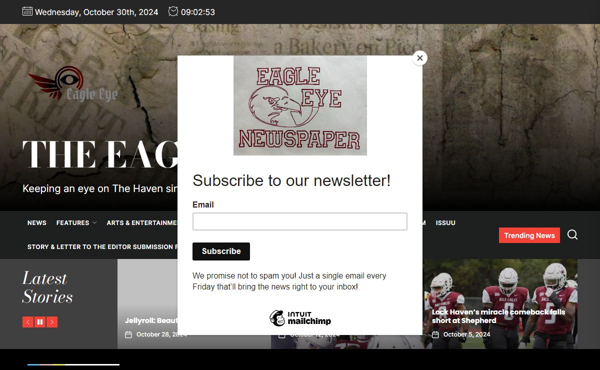Click the Trending News button
The width and height of the screenshot is (600, 370).
[x=529, y=235]
